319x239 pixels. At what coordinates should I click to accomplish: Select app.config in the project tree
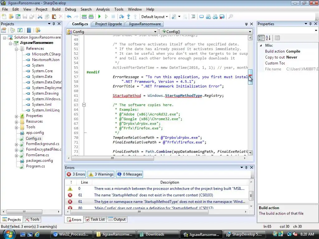tap(35, 133)
